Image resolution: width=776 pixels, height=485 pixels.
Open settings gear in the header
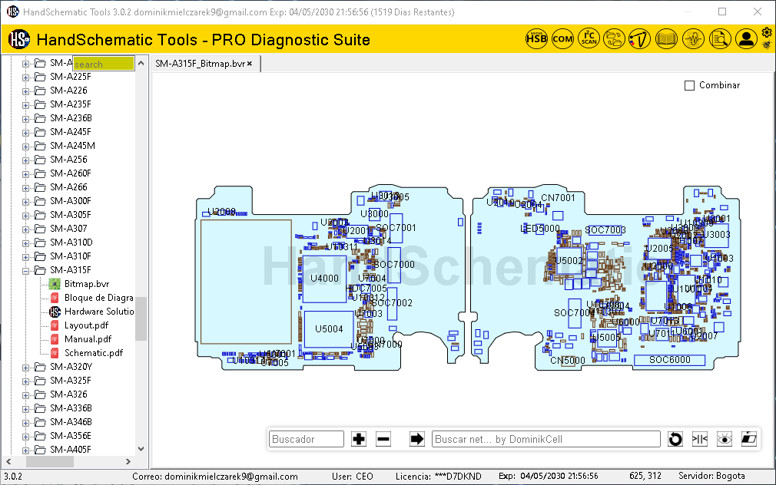(767, 33)
